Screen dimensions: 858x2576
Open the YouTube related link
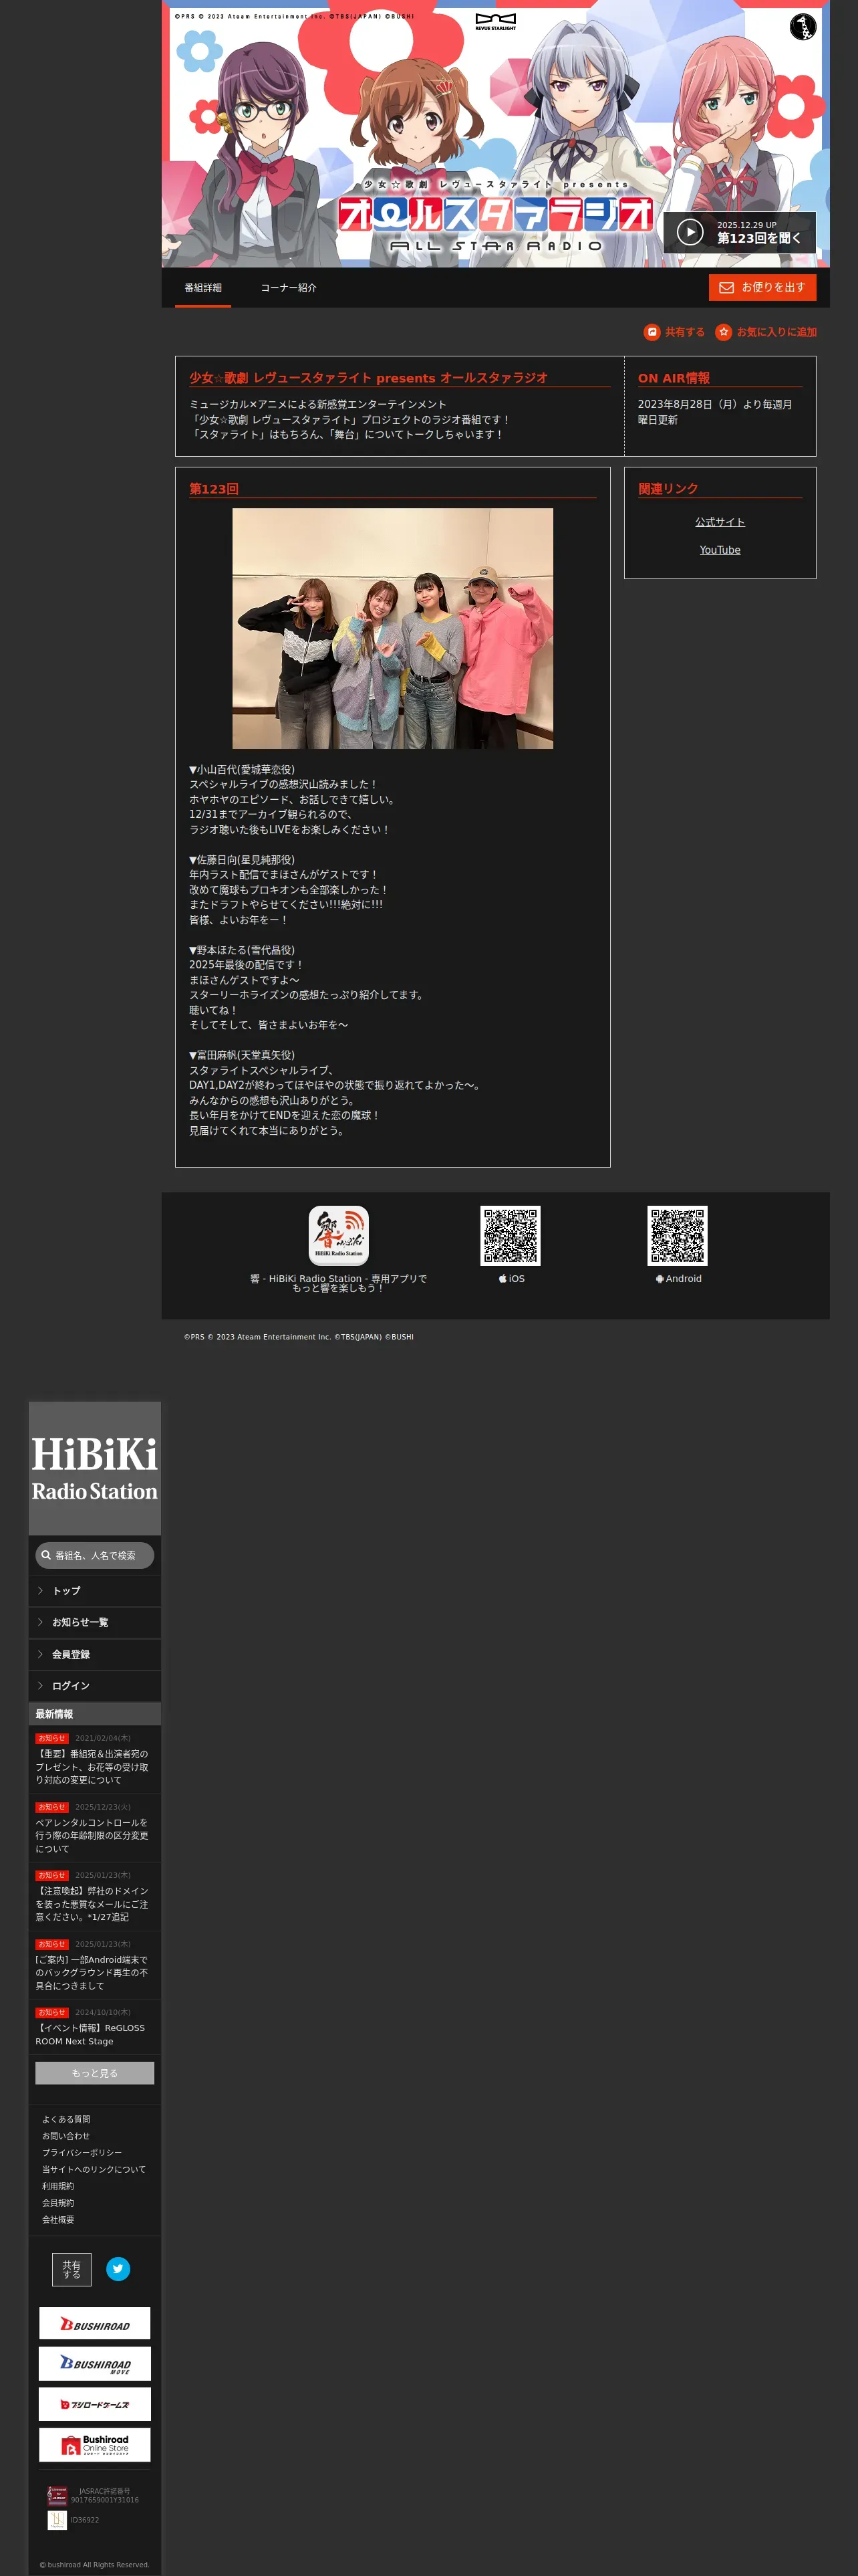pyautogui.click(x=720, y=550)
